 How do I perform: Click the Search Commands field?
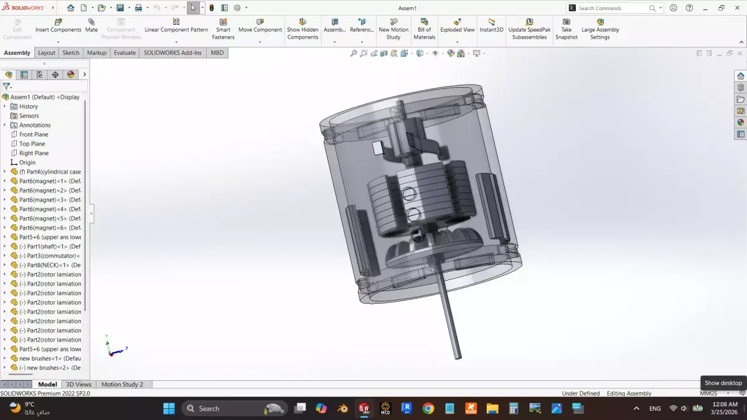coord(615,8)
